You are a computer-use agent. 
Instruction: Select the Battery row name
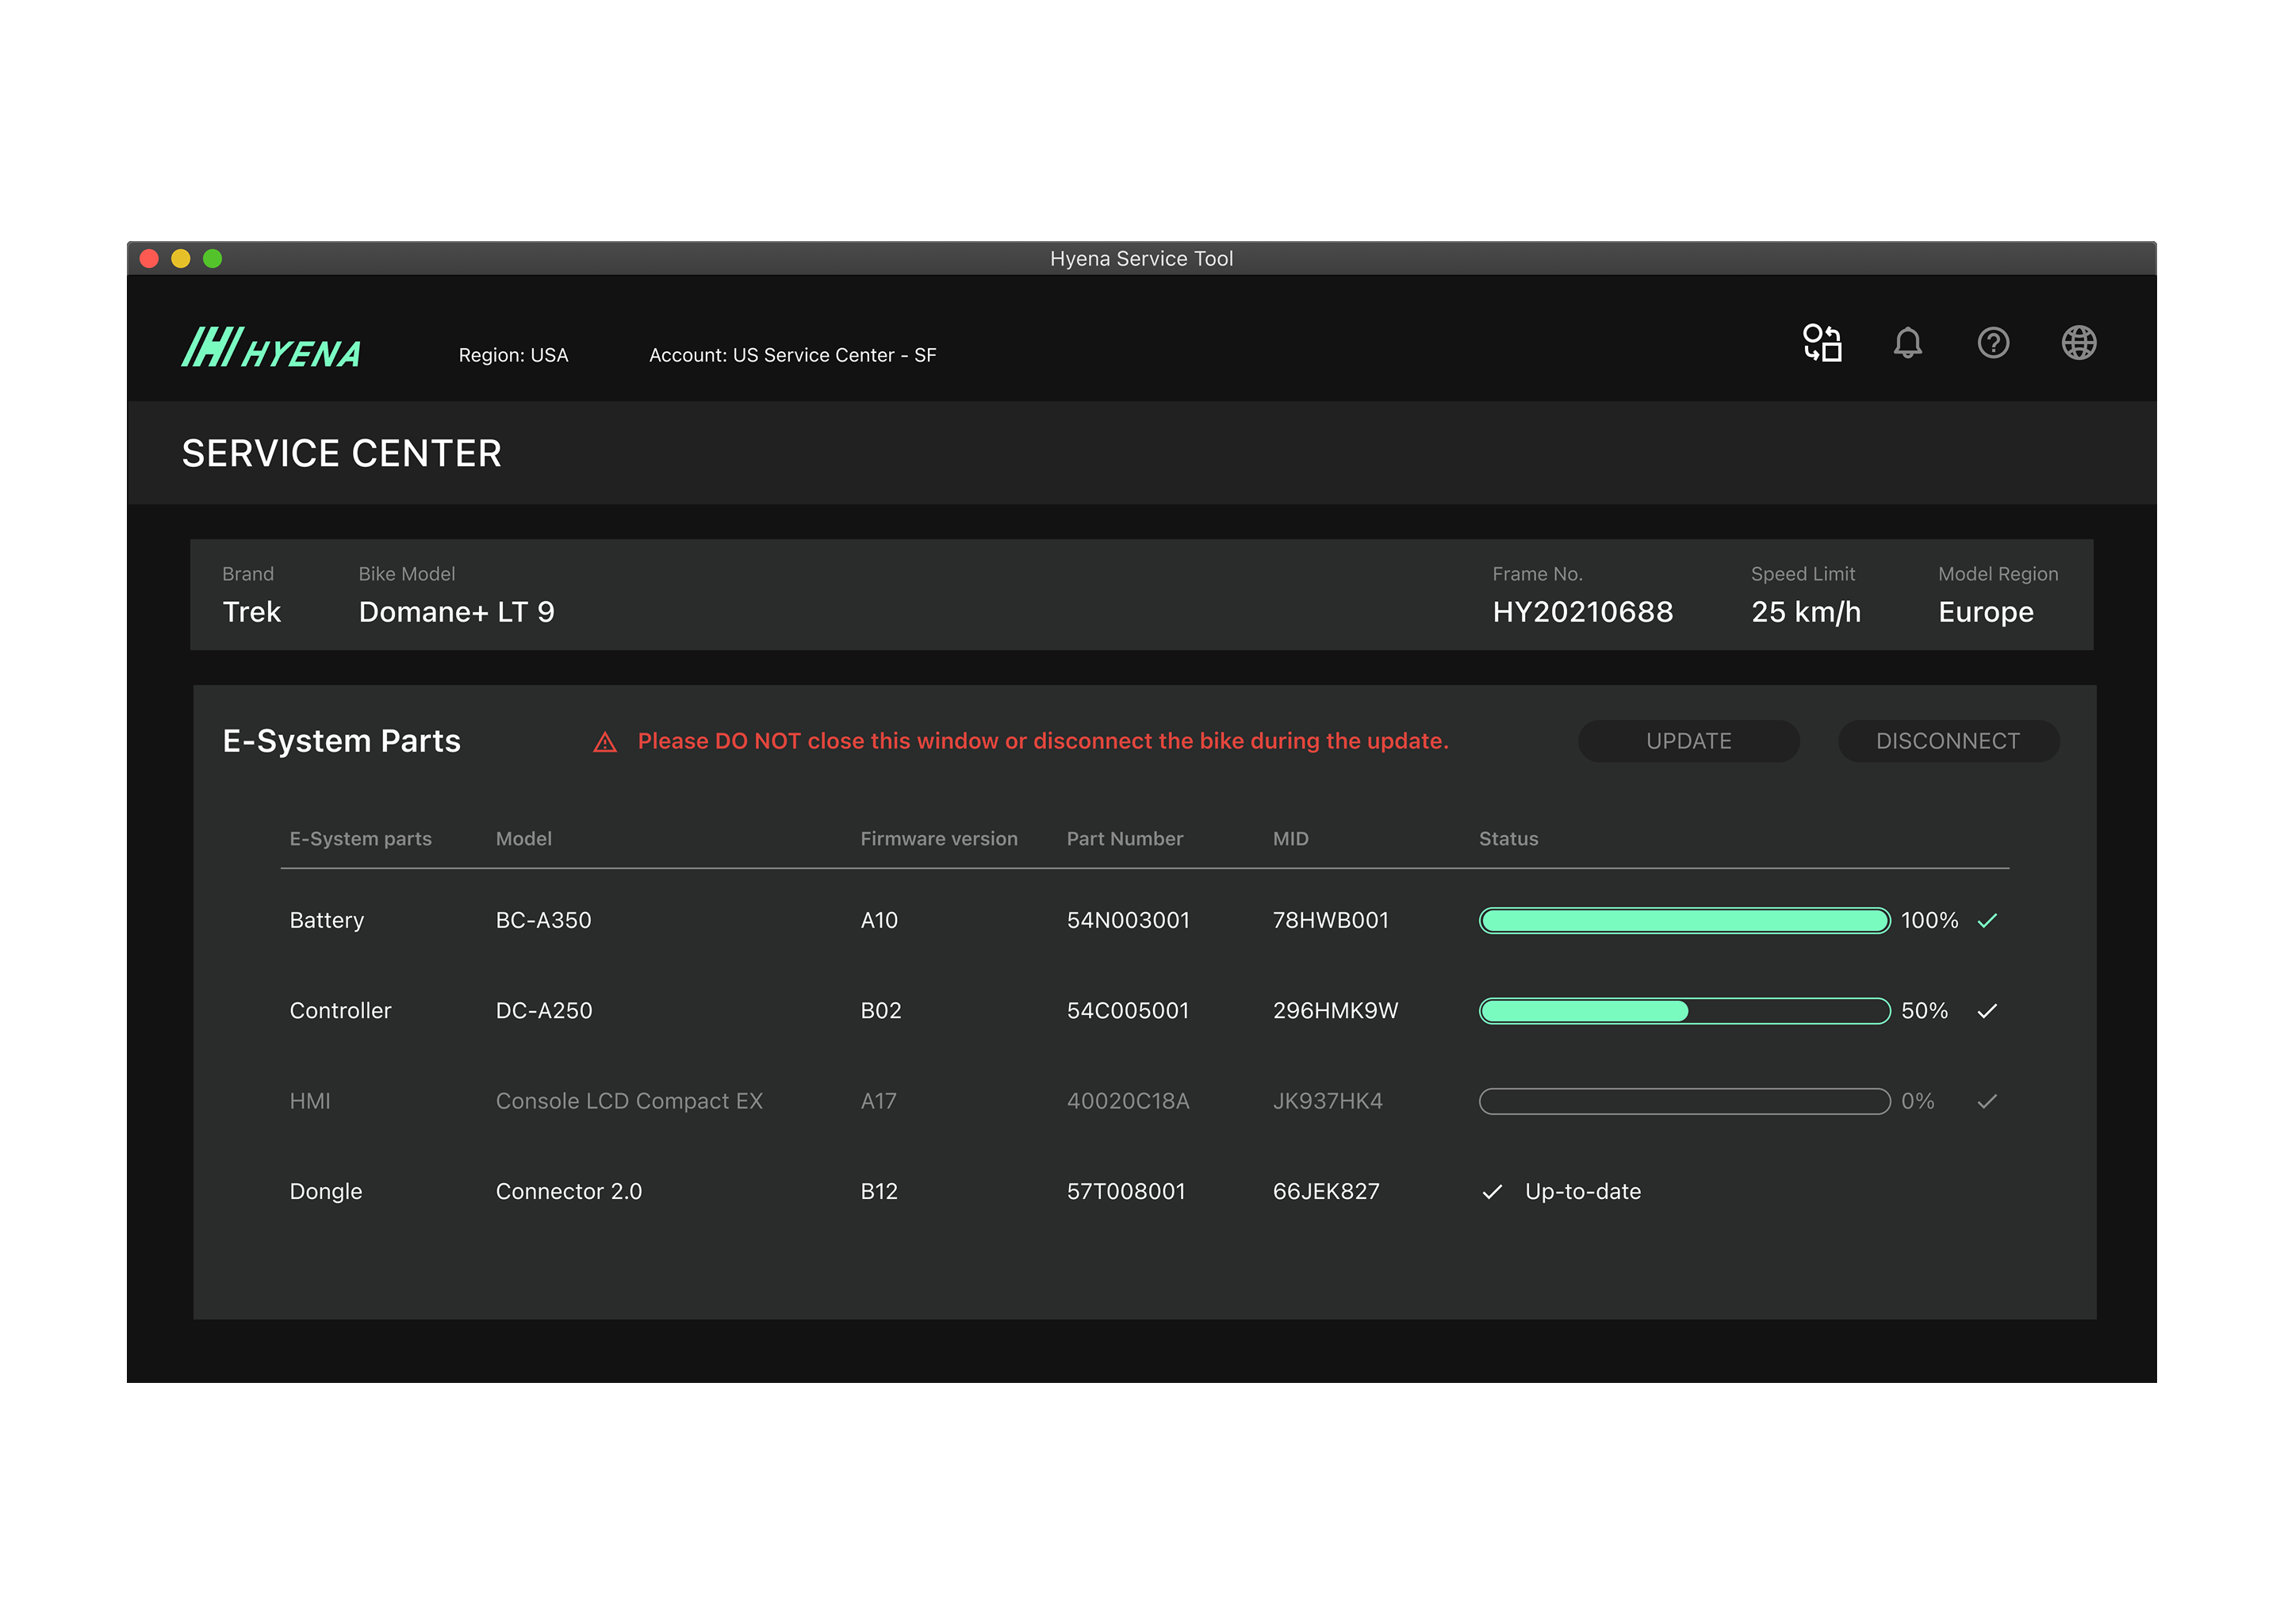327,921
